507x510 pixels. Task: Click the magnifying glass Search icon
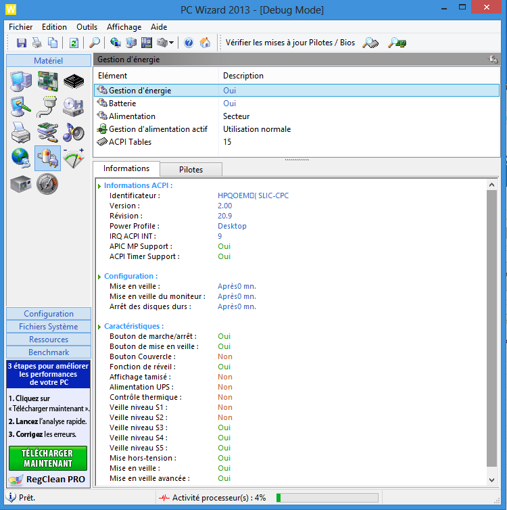(94, 43)
